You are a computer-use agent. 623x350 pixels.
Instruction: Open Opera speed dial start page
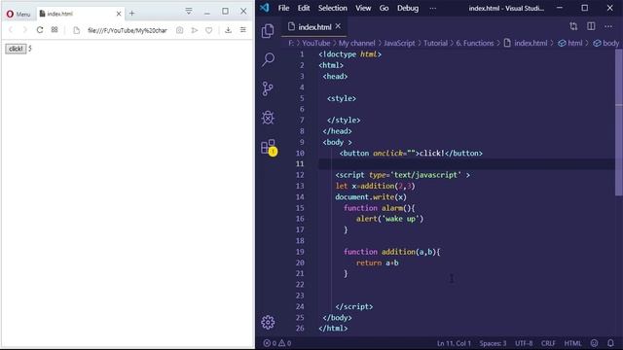click(x=55, y=30)
